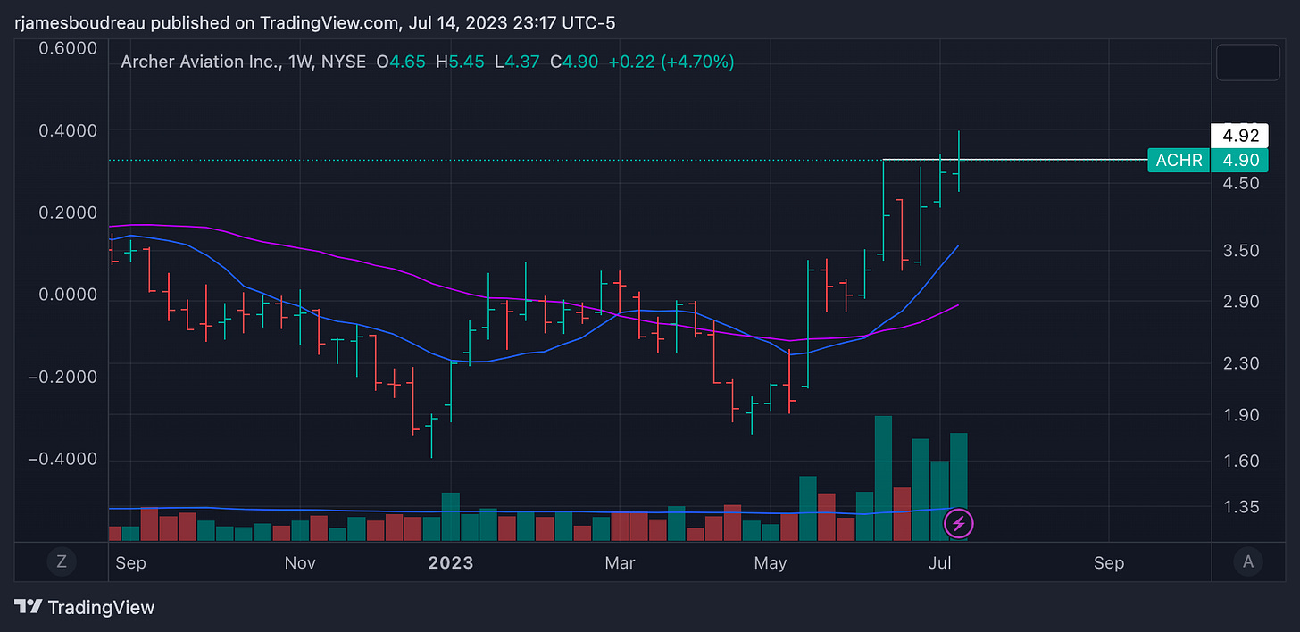Select the green 4.90 last price label

[1240, 161]
